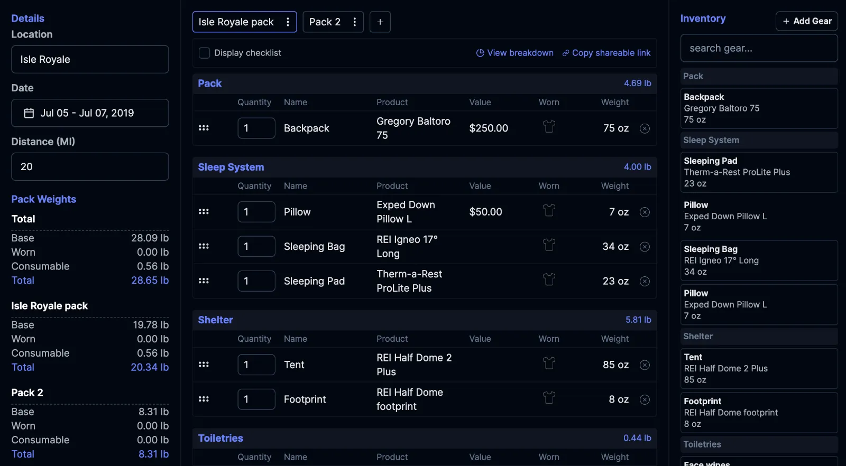The height and width of the screenshot is (466, 846).
Task: Grab the drag handle for Sleeping Bag row
Action: click(204, 246)
